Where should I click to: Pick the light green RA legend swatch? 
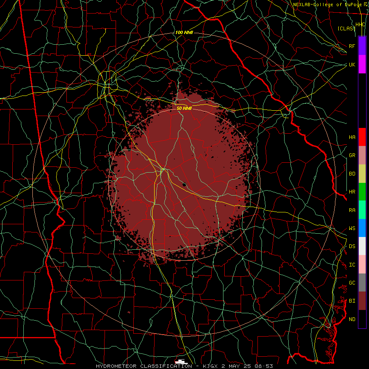(362, 210)
